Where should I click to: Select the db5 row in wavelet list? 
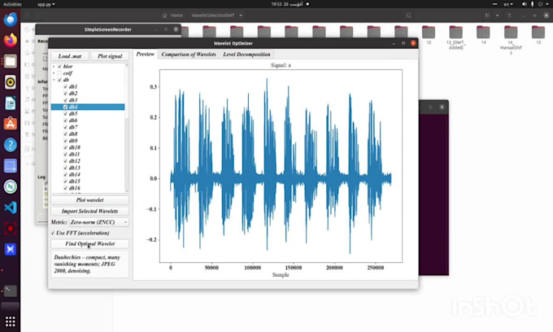88,114
